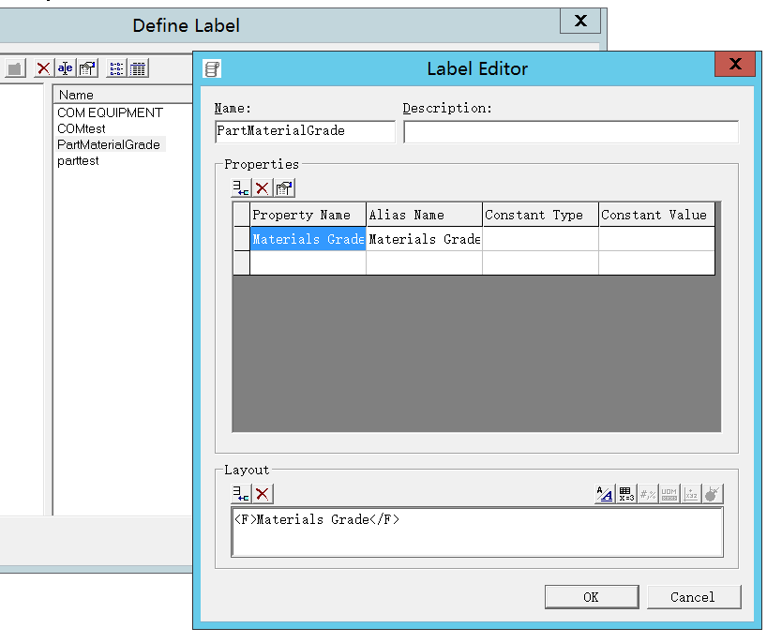Click the Constant Type column header
Screen dimensions: 767x643
[x=540, y=215]
